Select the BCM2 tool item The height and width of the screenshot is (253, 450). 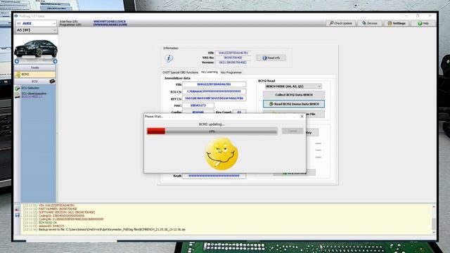click(x=35, y=74)
